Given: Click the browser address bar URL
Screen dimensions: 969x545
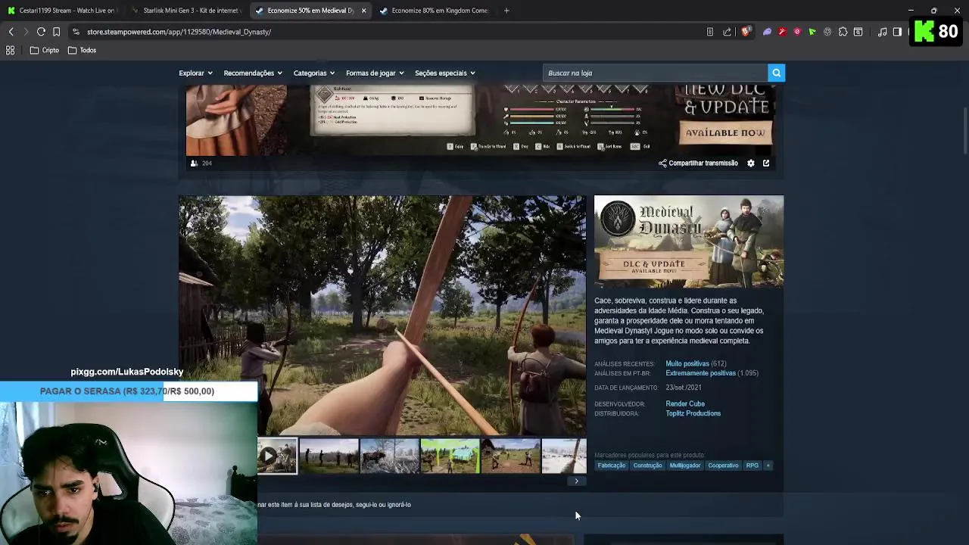Looking at the screenshot, I should click(x=179, y=32).
